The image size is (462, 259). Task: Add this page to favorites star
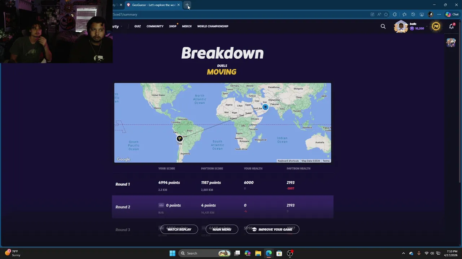[x=386, y=14]
